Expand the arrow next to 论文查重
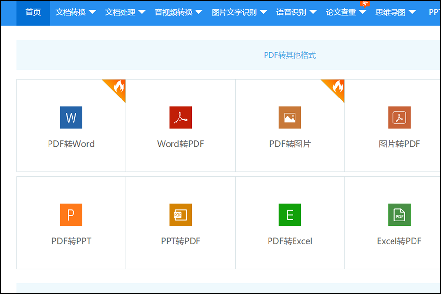The height and width of the screenshot is (294, 441). [x=363, y=12]
